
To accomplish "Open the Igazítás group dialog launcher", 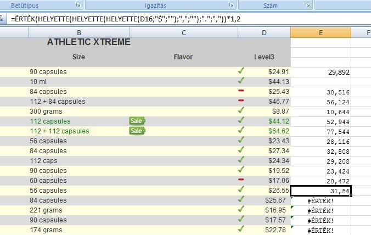I will (231, 5).
